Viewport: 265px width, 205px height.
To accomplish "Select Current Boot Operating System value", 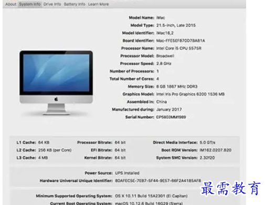I will pos(149,203).
